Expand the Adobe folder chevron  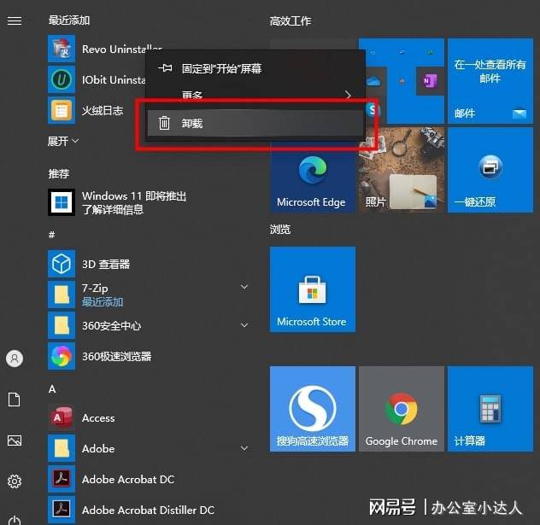point(244,448)
